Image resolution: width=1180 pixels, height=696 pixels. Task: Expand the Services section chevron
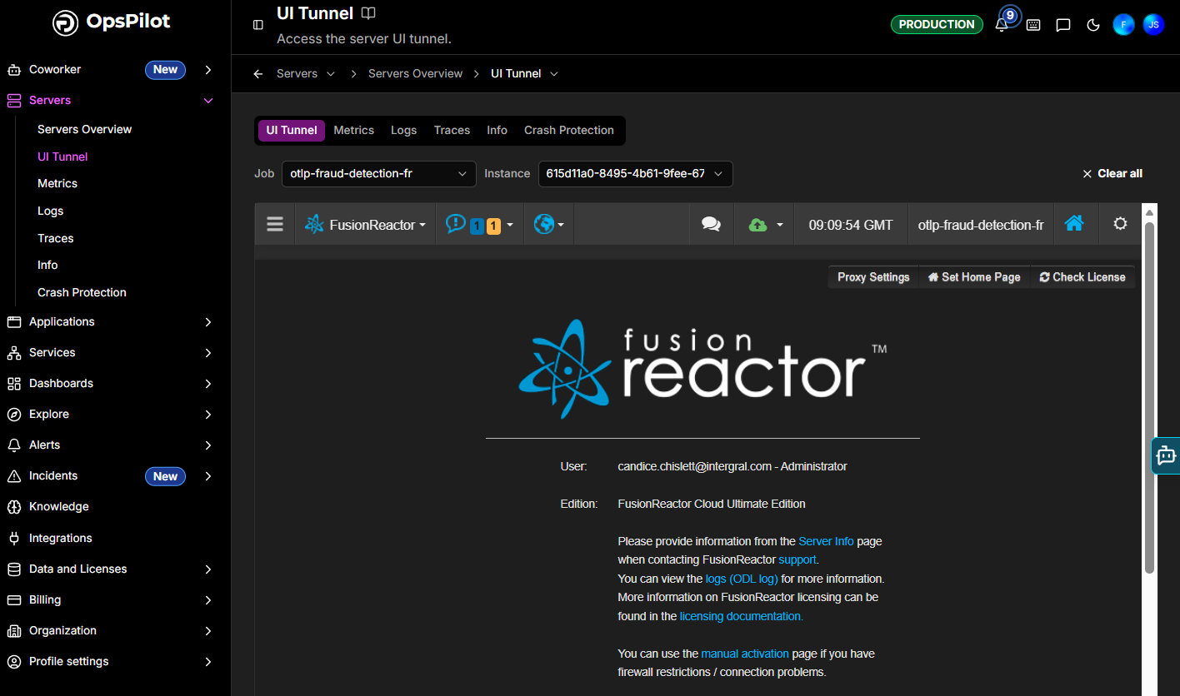coord(208,353)
